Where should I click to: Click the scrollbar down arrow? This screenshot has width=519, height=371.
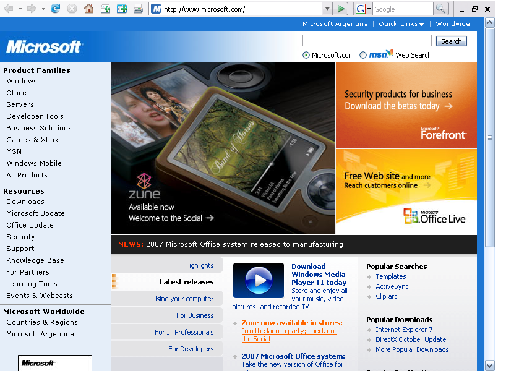489,365
